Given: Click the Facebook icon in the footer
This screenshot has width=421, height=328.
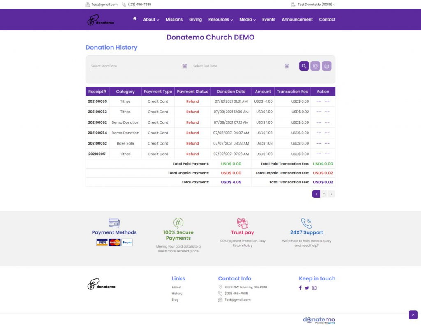Looking at the screenshot, I should tap(300, 288).
